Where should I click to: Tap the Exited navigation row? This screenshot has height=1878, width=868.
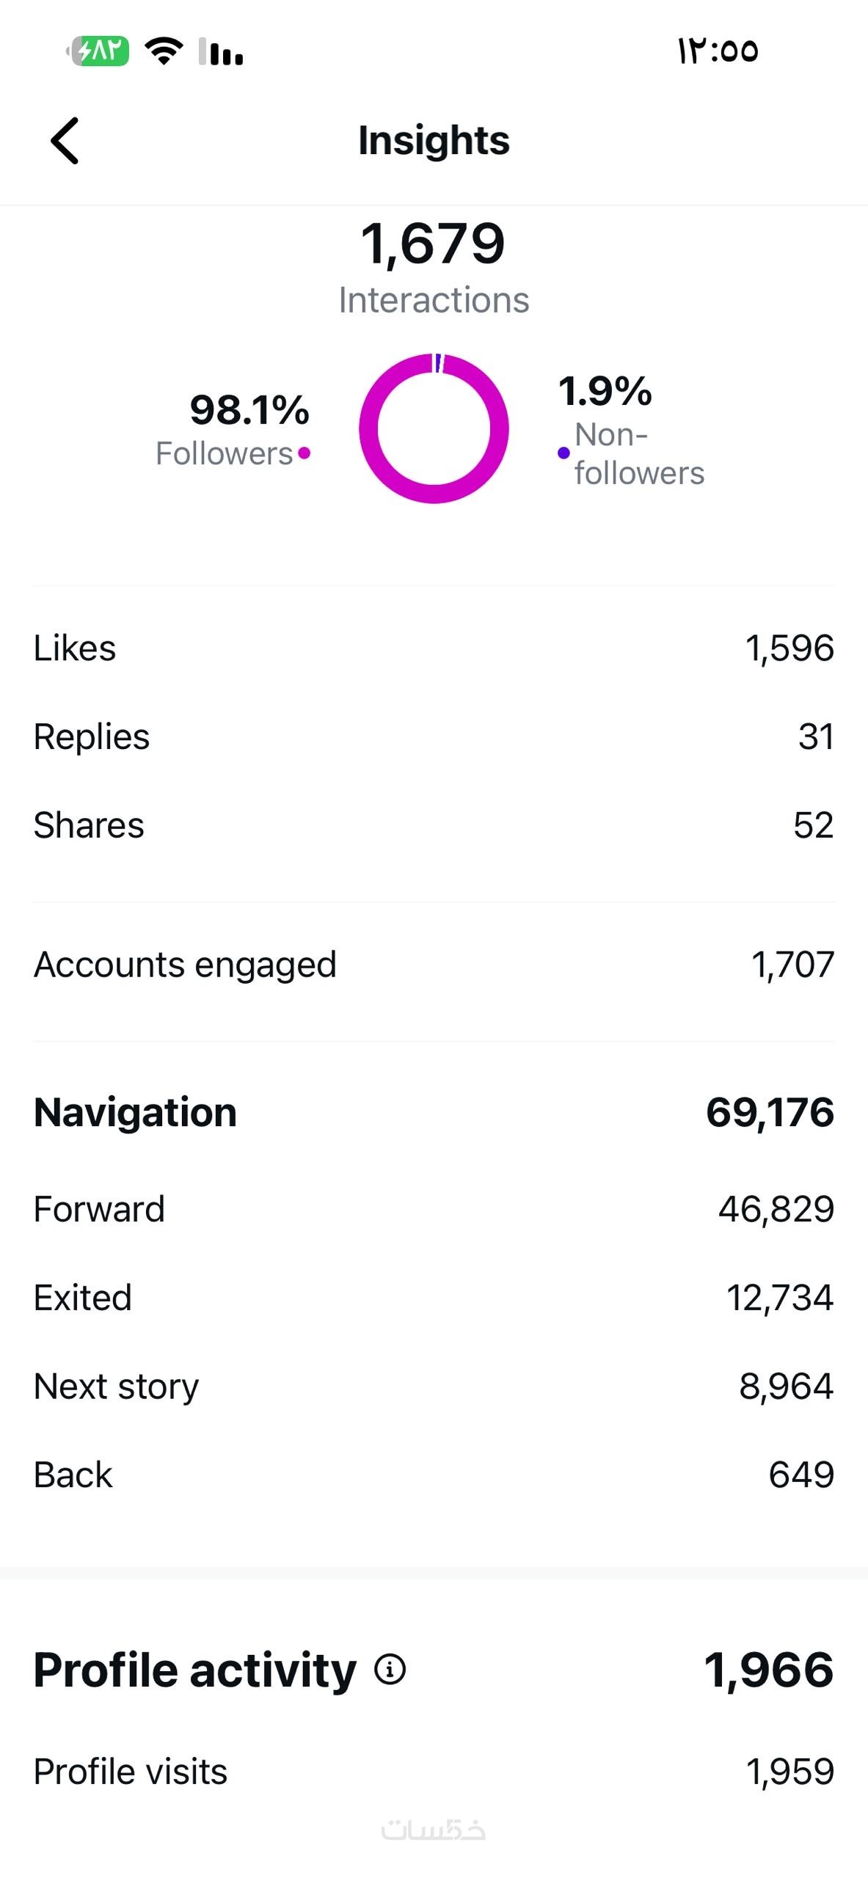(434, 1298)
